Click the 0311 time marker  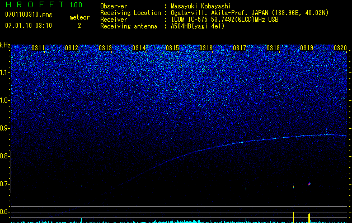[x=38, y=48]
